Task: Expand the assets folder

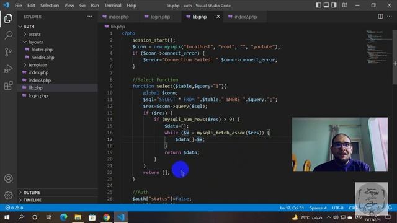Action: click(x=25, y=34)
